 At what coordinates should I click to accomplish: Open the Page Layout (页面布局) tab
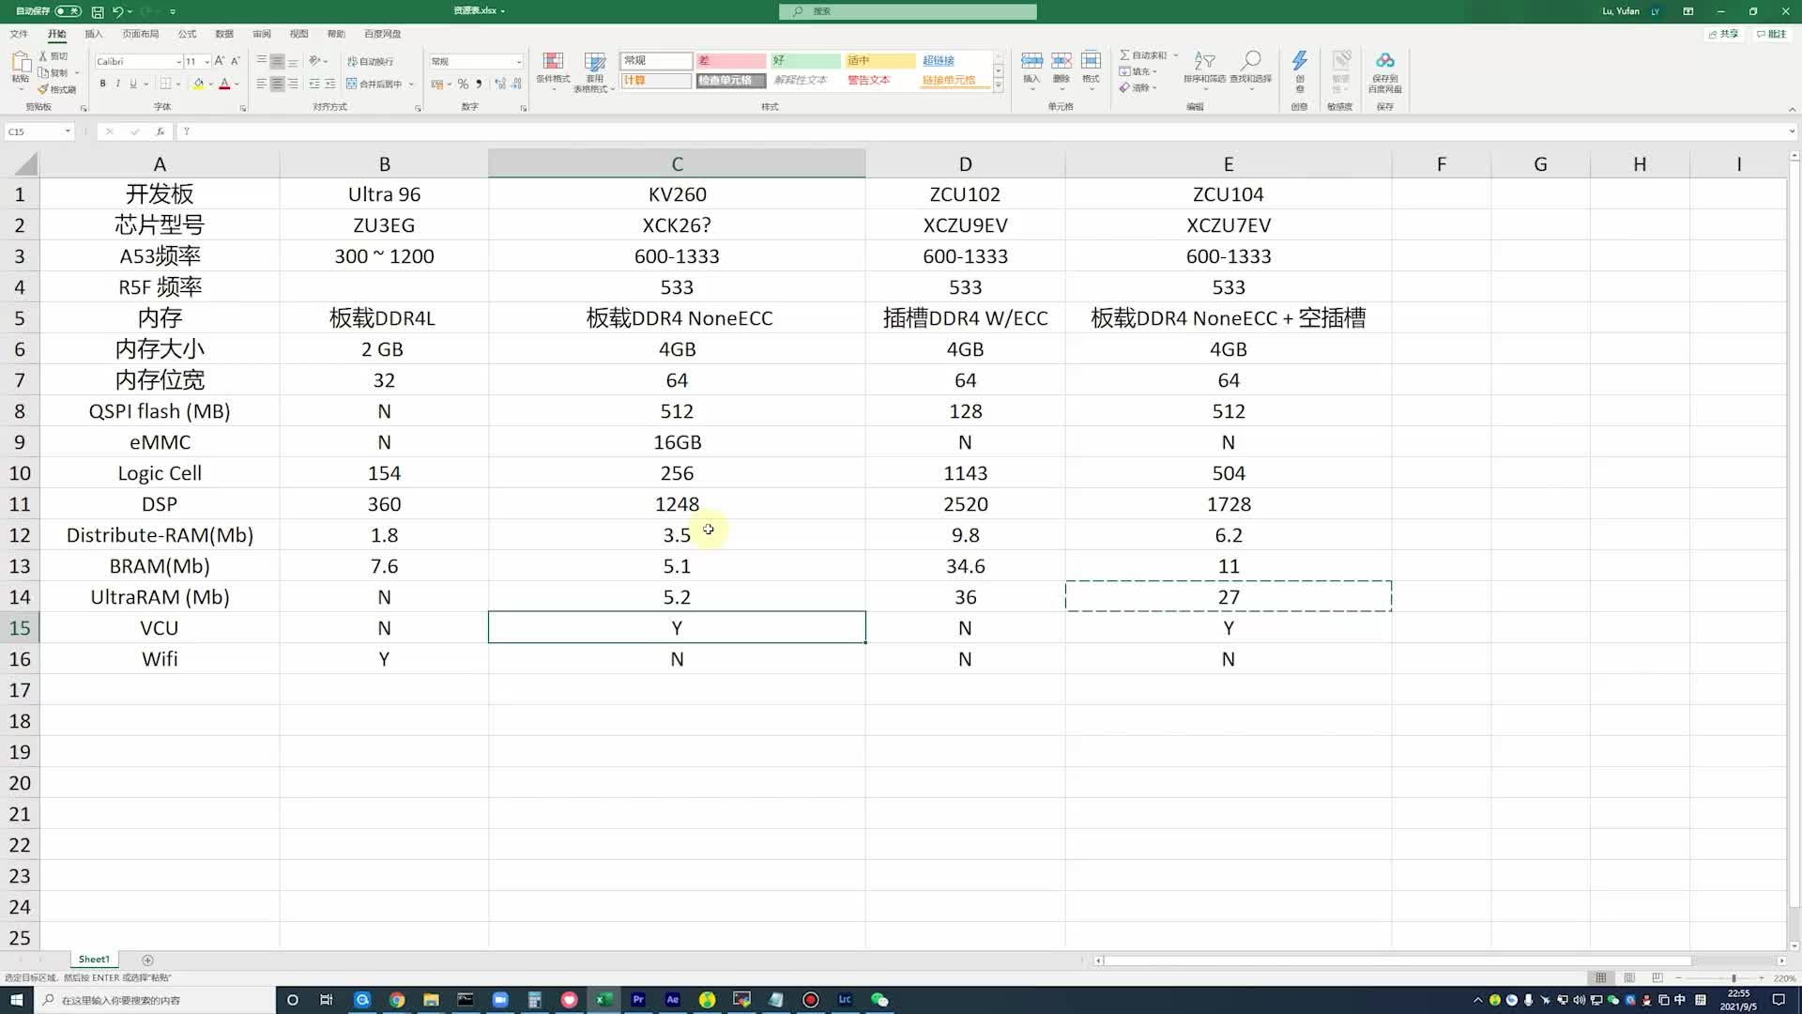[x=140, y=34]
